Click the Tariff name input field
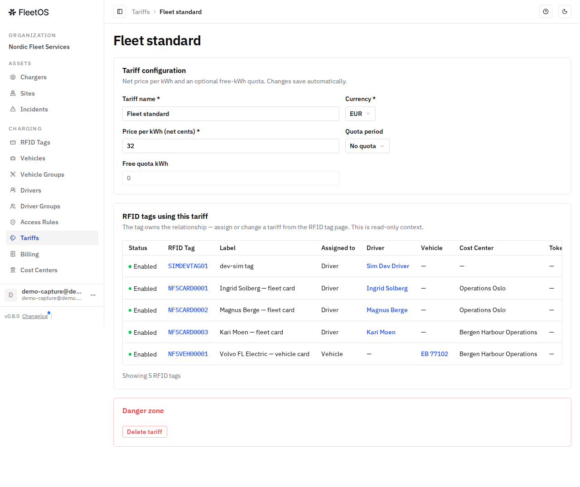The height and width of the screenshot is (487, 580). pyautogui.click(x=231, y=114)
